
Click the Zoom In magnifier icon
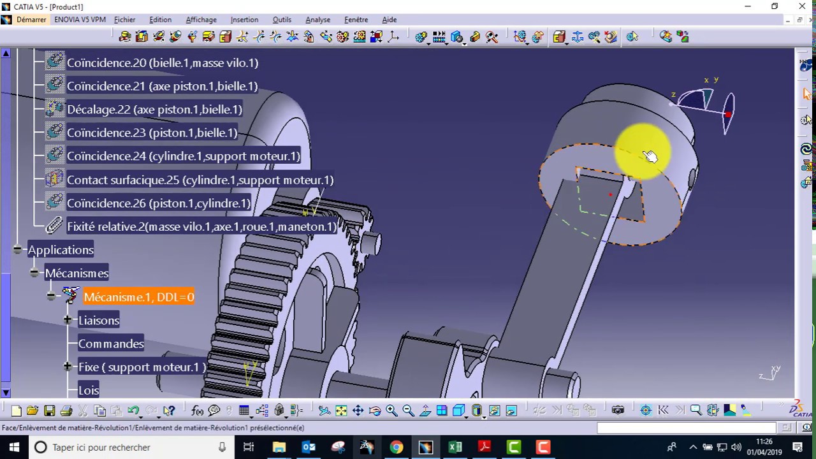(x=391, y=411)
